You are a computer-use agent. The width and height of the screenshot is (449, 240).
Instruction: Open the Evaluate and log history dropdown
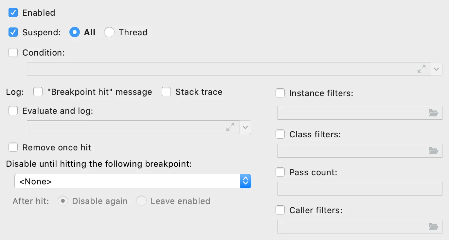245,127
